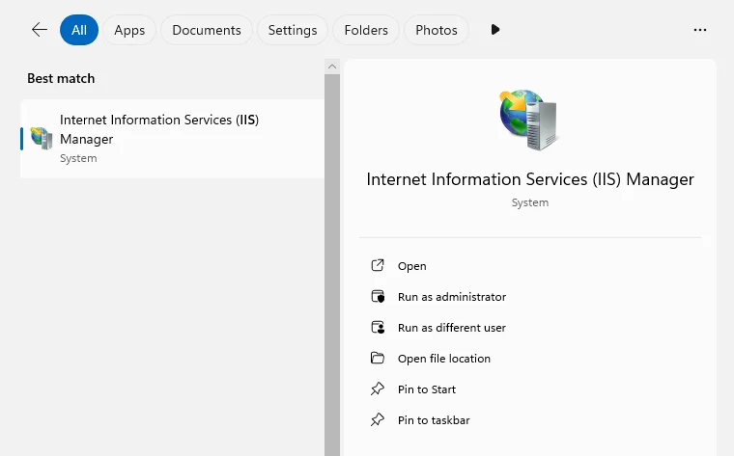734x456 pixels.
Task: Open the three-dot options menu
Action: (700, 30)
